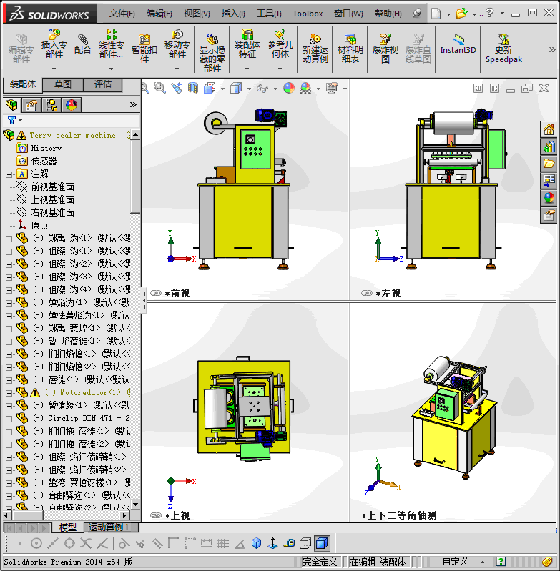
Task: Select the Mate (配合) tool
Action: point(83,44)
